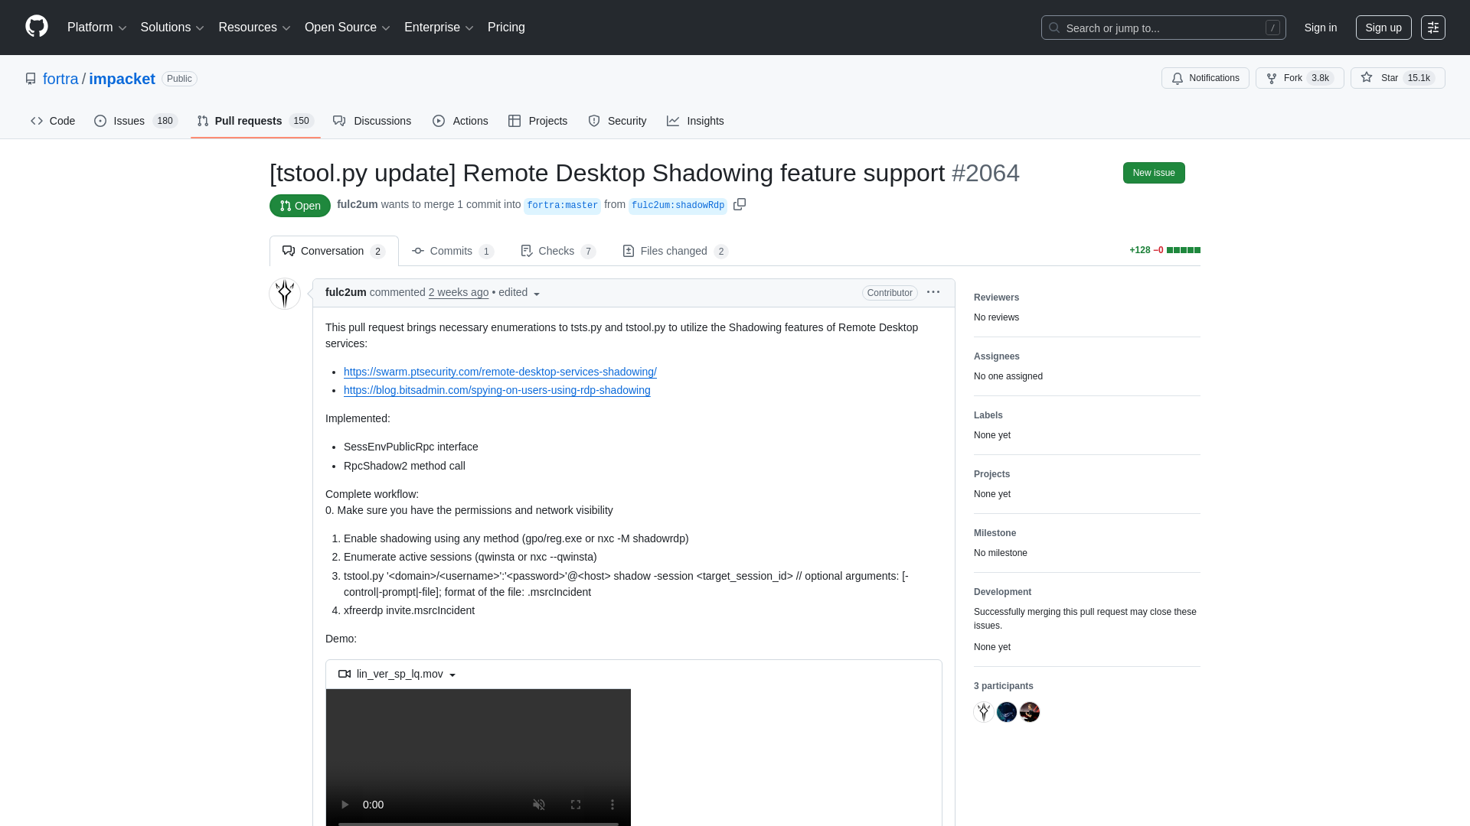Expand the lin_ver_sp_lq.mov options dropdown
This screenshot has width=1470, height=826.
pyautogui.click(x=452, y=675)
